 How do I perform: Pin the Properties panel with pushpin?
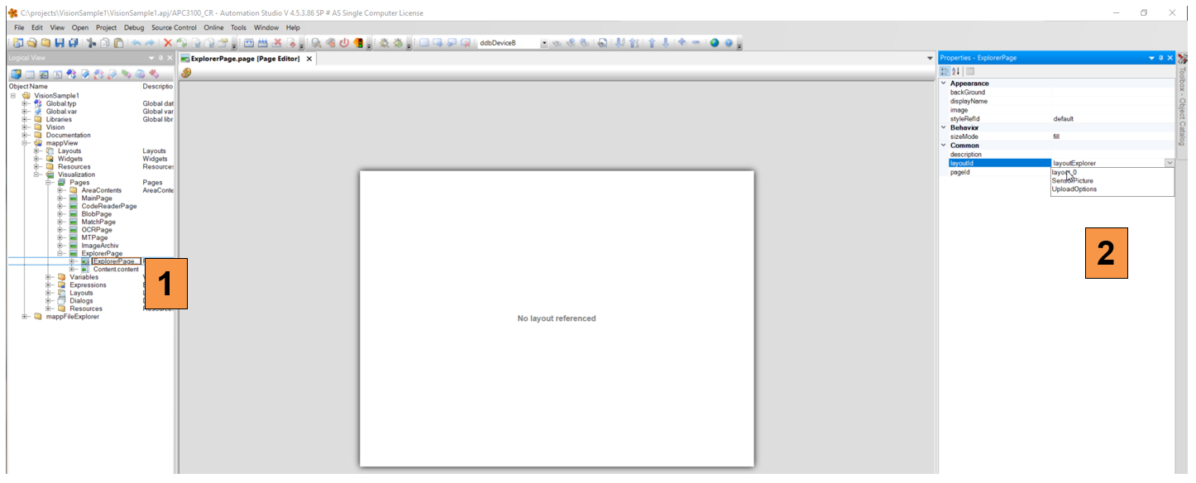[x=1160, y=58]
